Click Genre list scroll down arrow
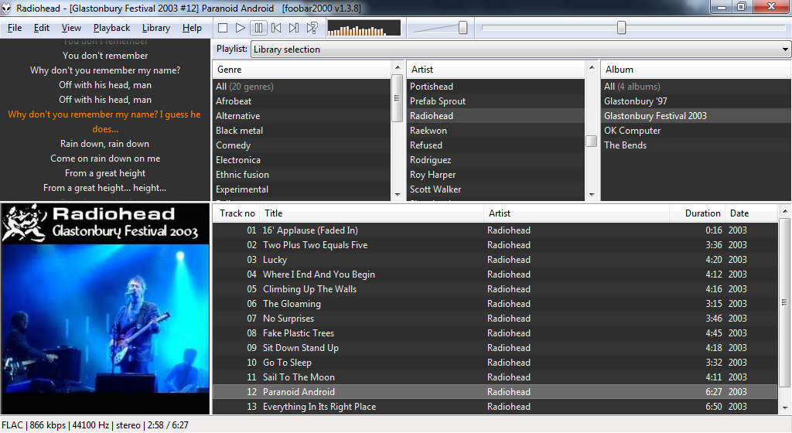 click(x=398, y=194)
